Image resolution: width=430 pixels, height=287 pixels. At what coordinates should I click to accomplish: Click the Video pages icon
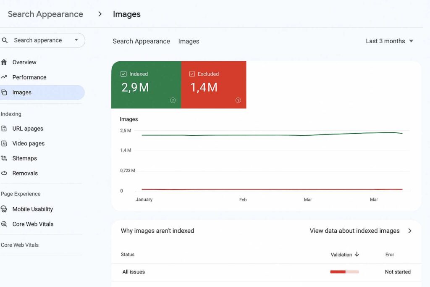4,143
